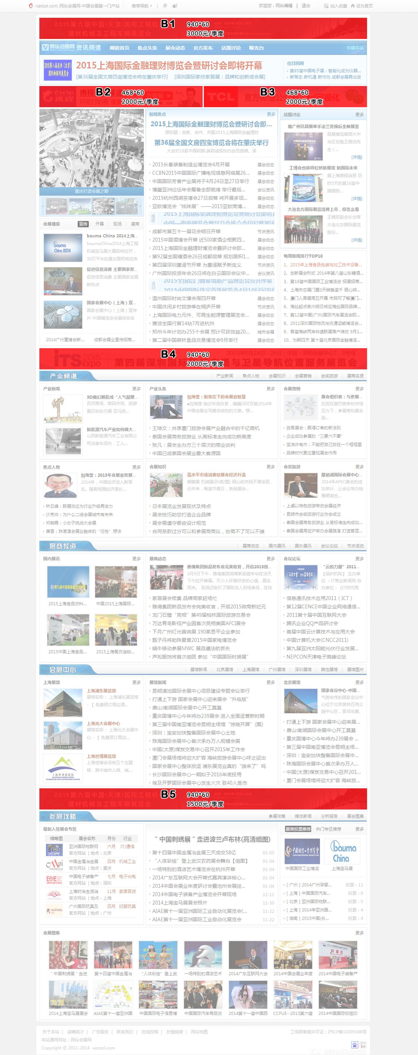
Task: Select the 宣传 tab in 会展播报
Action: pyautogui.click(x=83, y=224)
